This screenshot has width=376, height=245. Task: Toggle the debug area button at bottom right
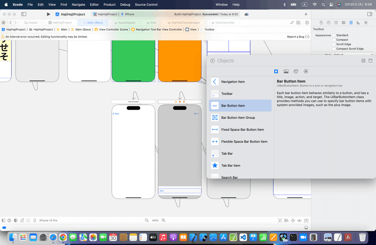click(x=306, y=228)
